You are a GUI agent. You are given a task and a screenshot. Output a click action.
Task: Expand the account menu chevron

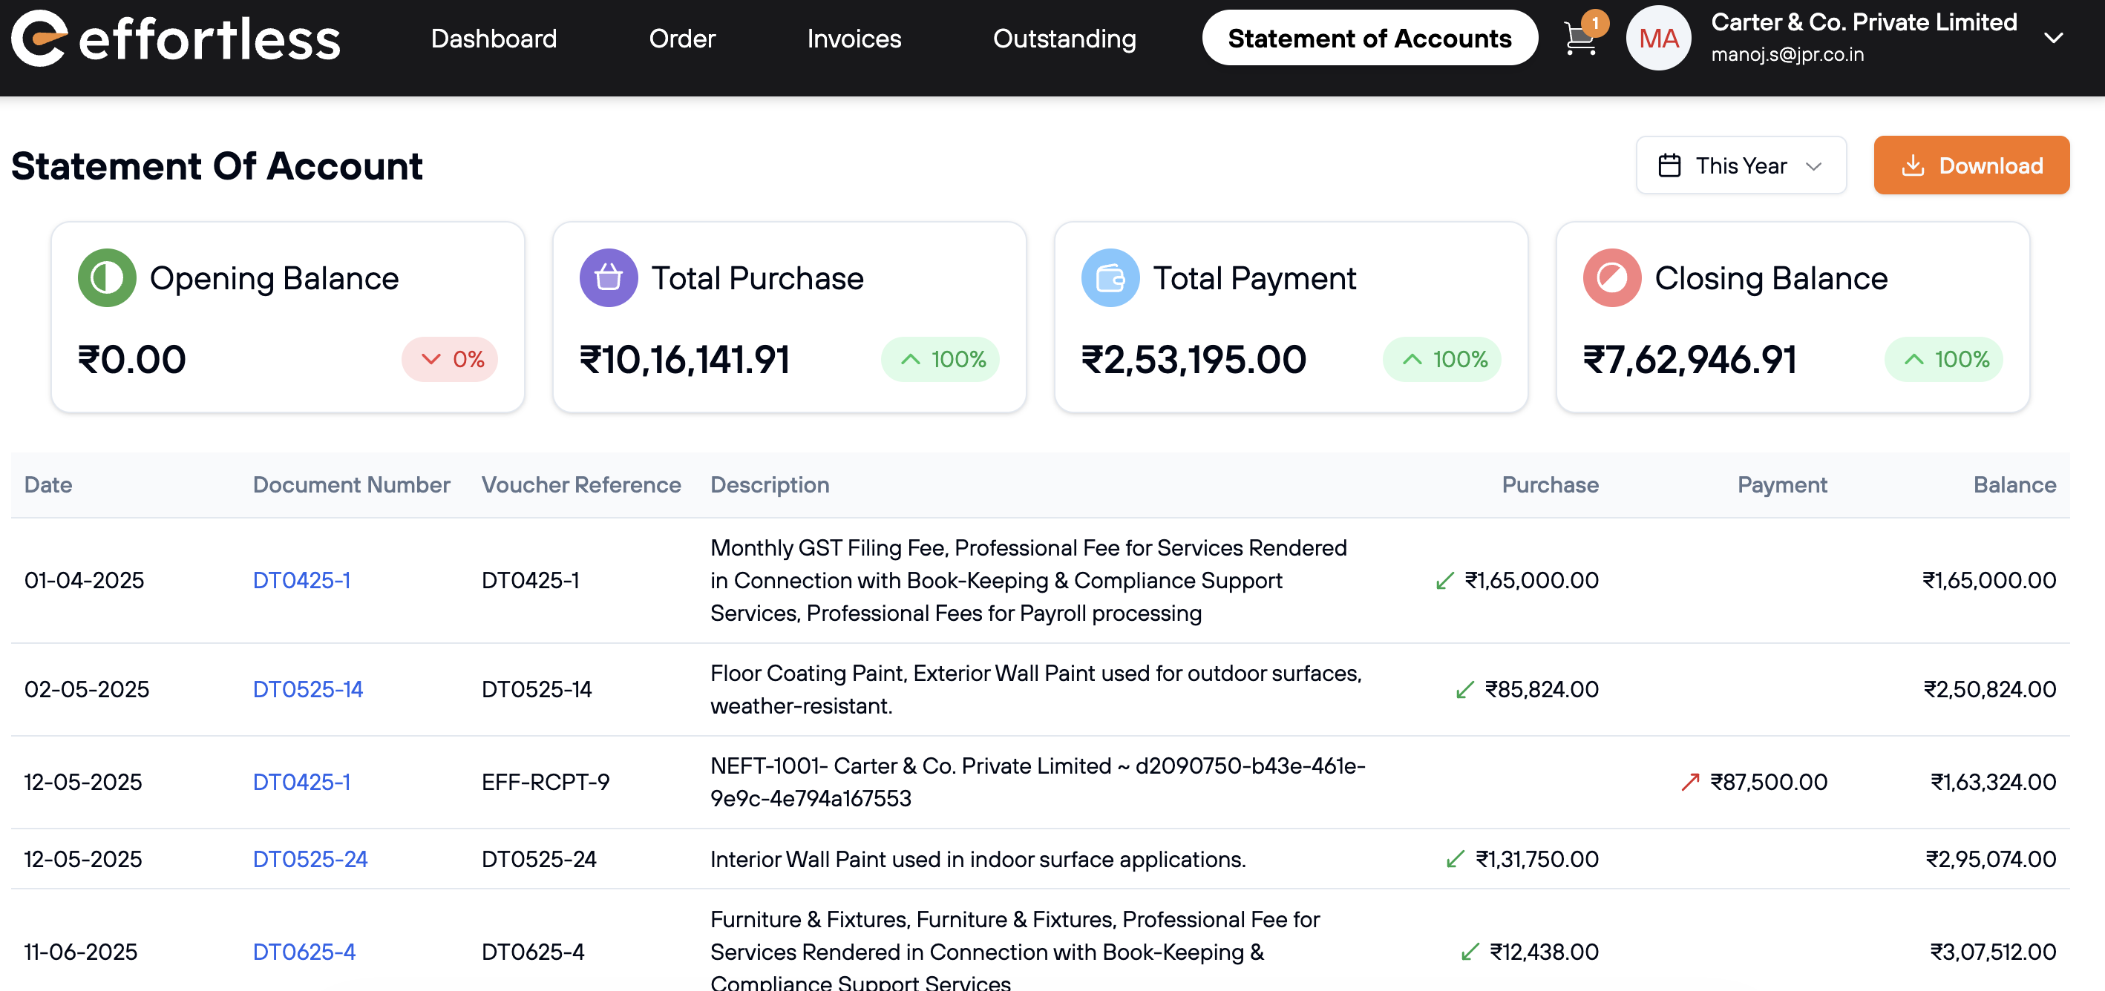(2053, 39)
